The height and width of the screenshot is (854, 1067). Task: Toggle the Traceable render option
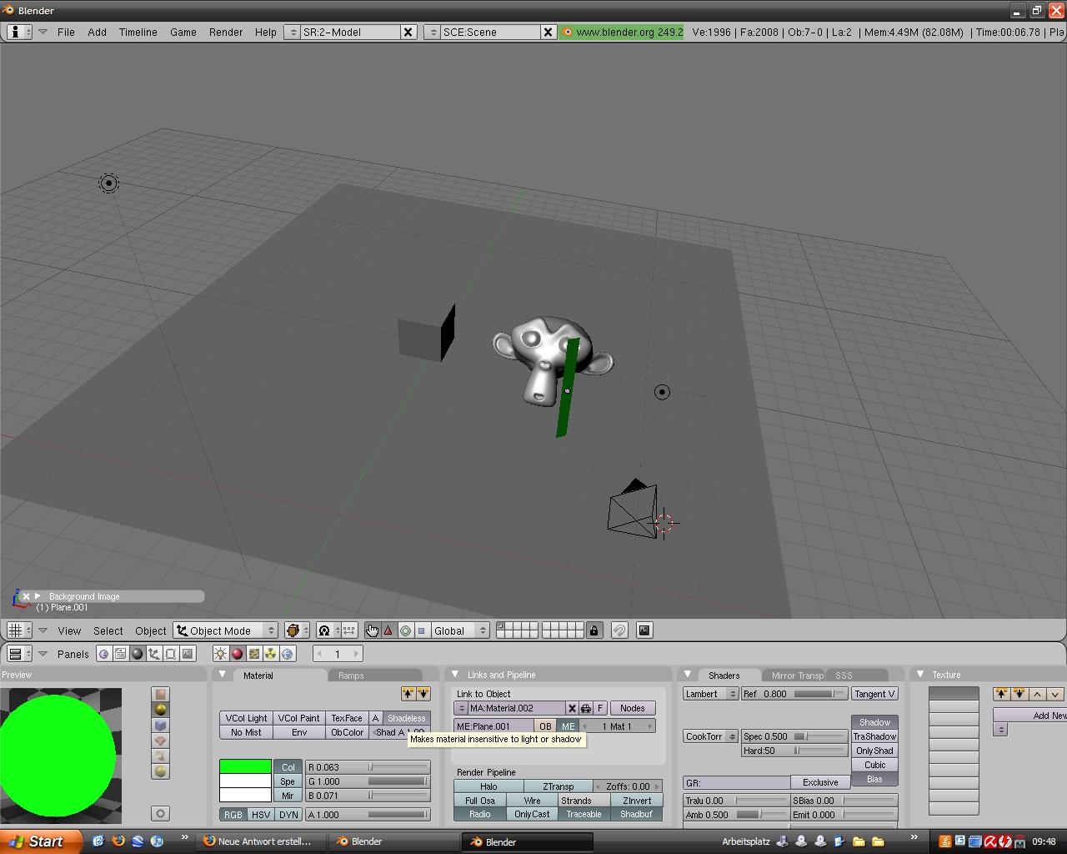pyautogui.click(x=584, y=814)
